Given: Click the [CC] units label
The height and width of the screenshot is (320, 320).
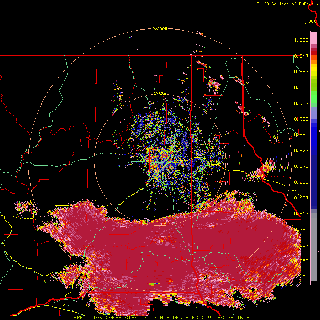Looking at the screenshot, I should point(303,25).
